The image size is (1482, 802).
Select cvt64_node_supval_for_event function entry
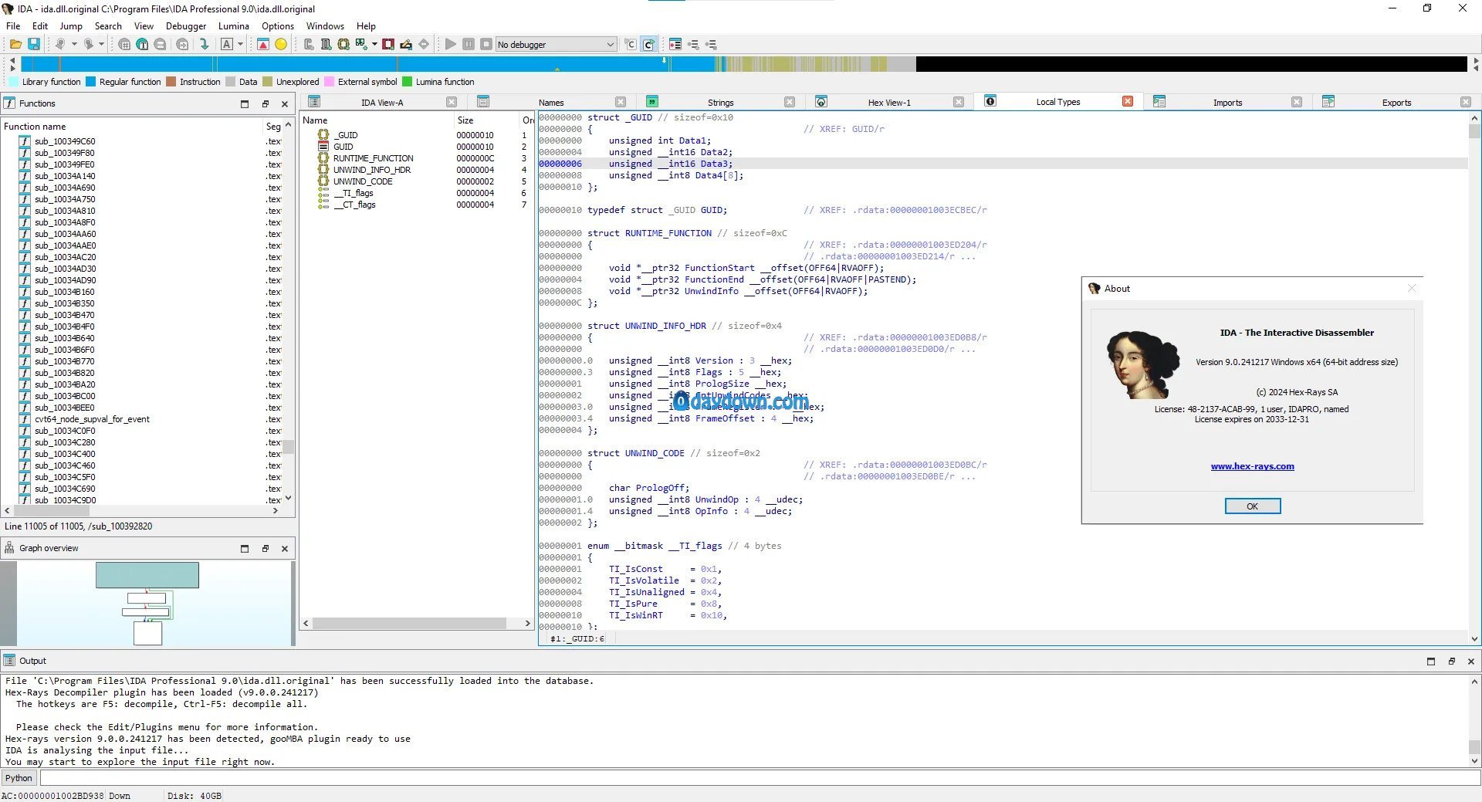pyautogui.click(x=92, y=419)
